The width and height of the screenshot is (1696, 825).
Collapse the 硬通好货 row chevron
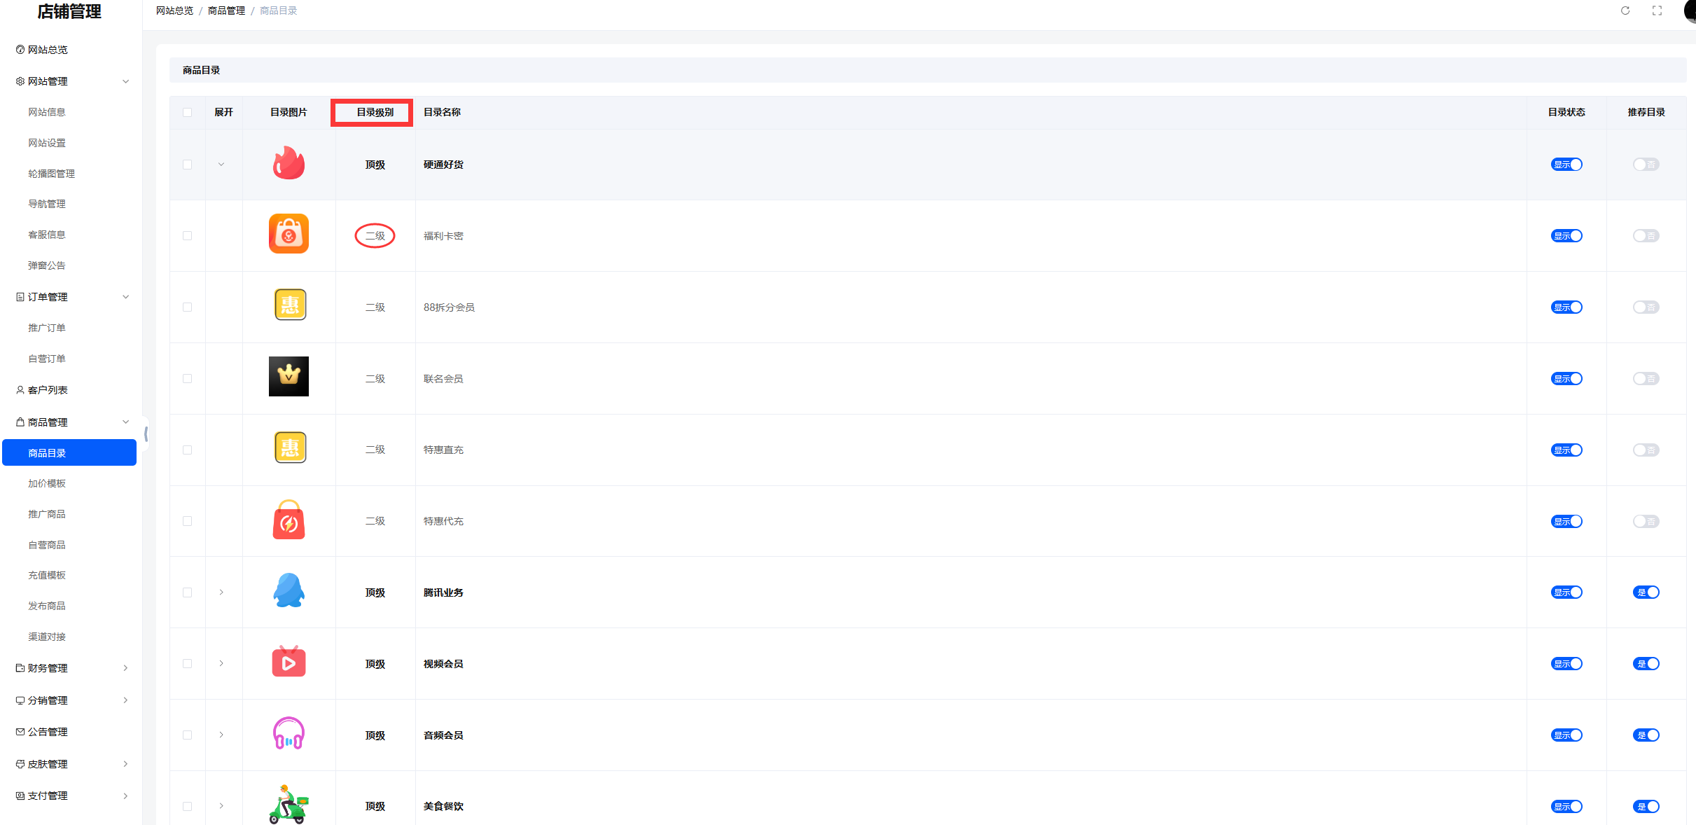click(221, 165)
